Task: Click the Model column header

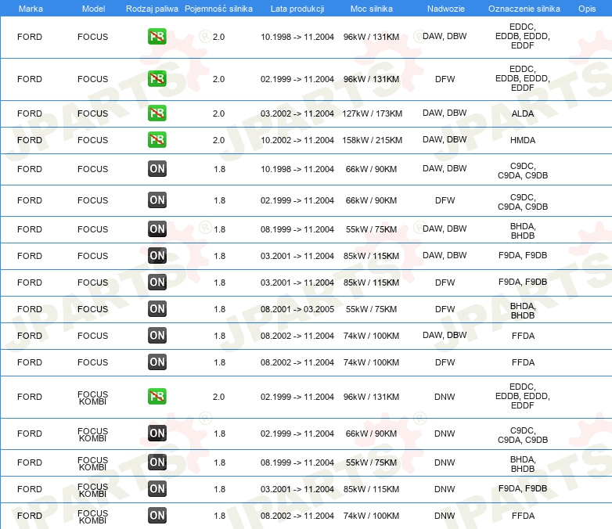Action: point(93,9)
